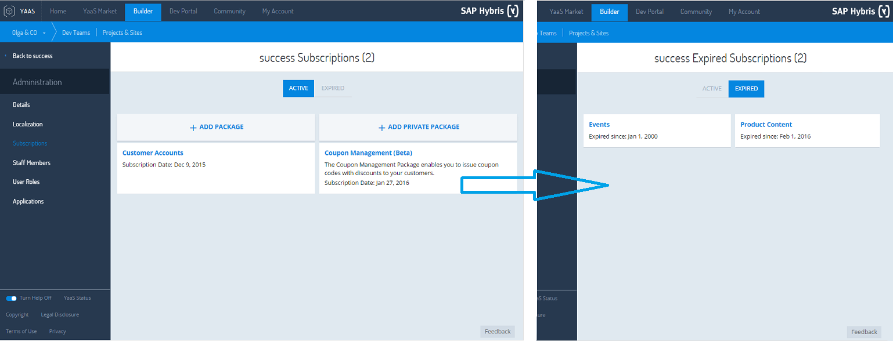The height and width of the screenshot is (341, 893).
Task: Click 'Subscription Date: Dec 9, 2015' text
Action: pyautogui.click(x=164, y=165)
